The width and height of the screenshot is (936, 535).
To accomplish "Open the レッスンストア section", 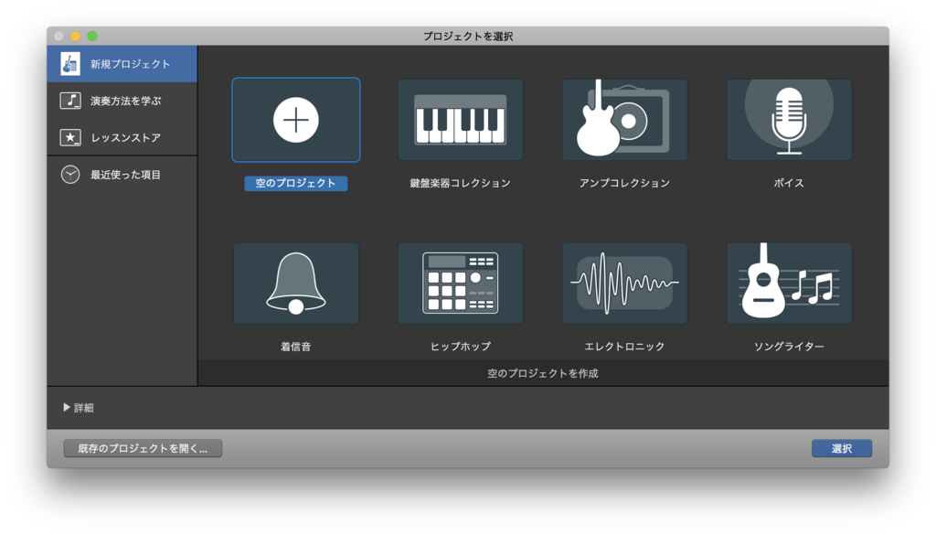I will click(x=122, y=138).
